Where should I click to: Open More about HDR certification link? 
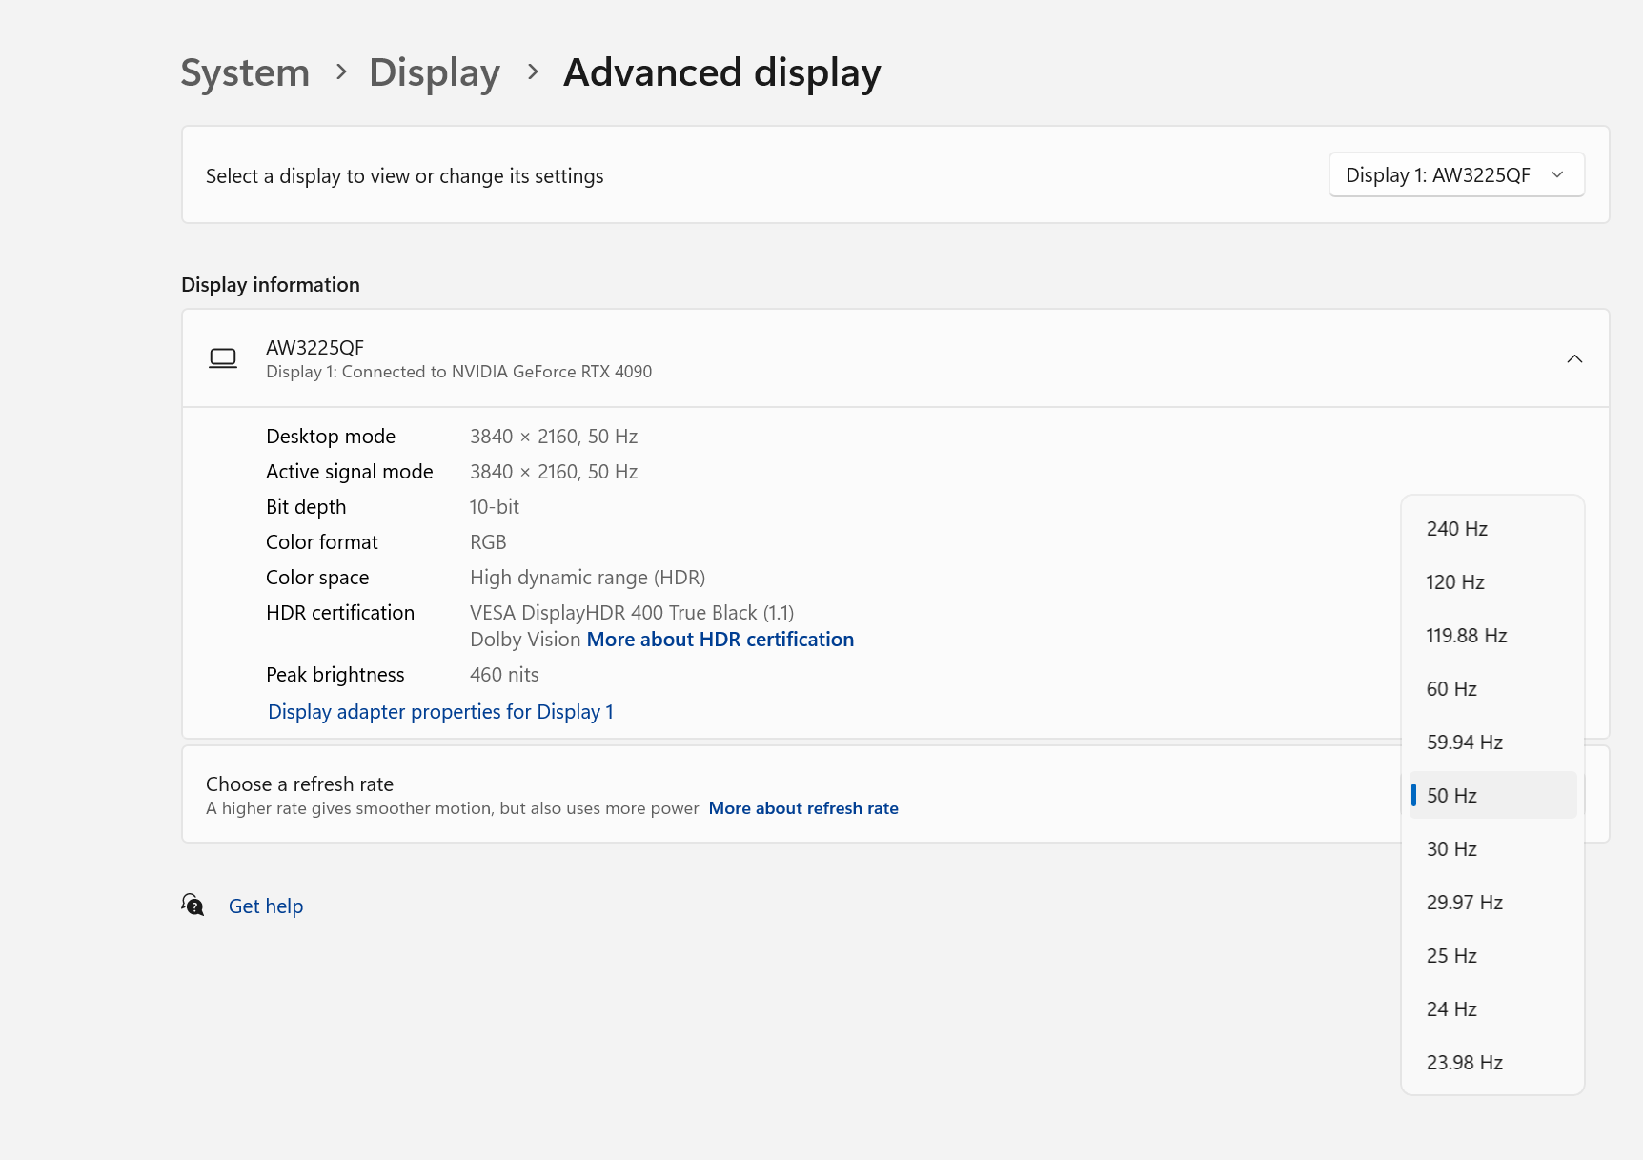(x=720, y=640)
